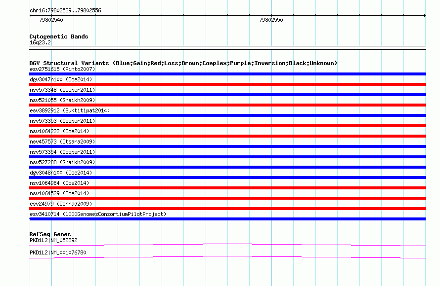
Task: Click the 79802550 ruler position label
Action: coord(271,20)
